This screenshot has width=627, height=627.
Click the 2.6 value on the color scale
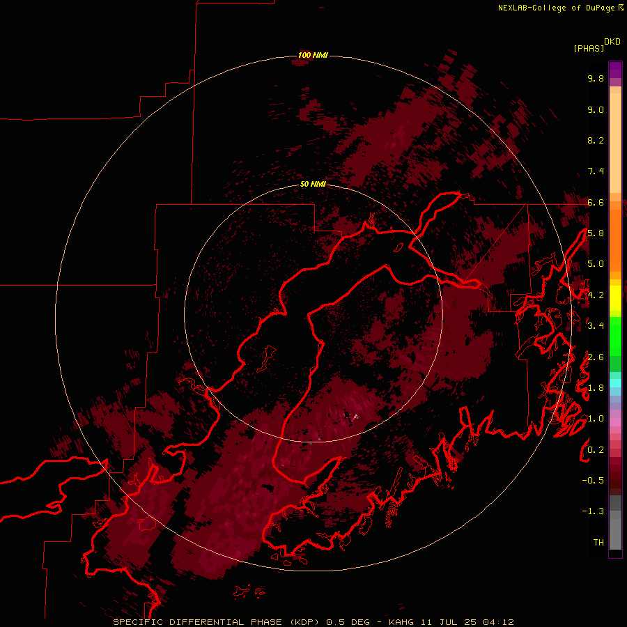[x=596, y=357]
